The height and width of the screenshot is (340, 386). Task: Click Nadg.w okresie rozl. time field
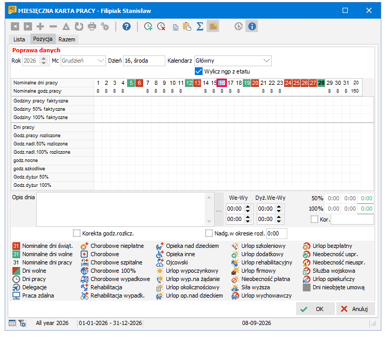pos(276,233)
